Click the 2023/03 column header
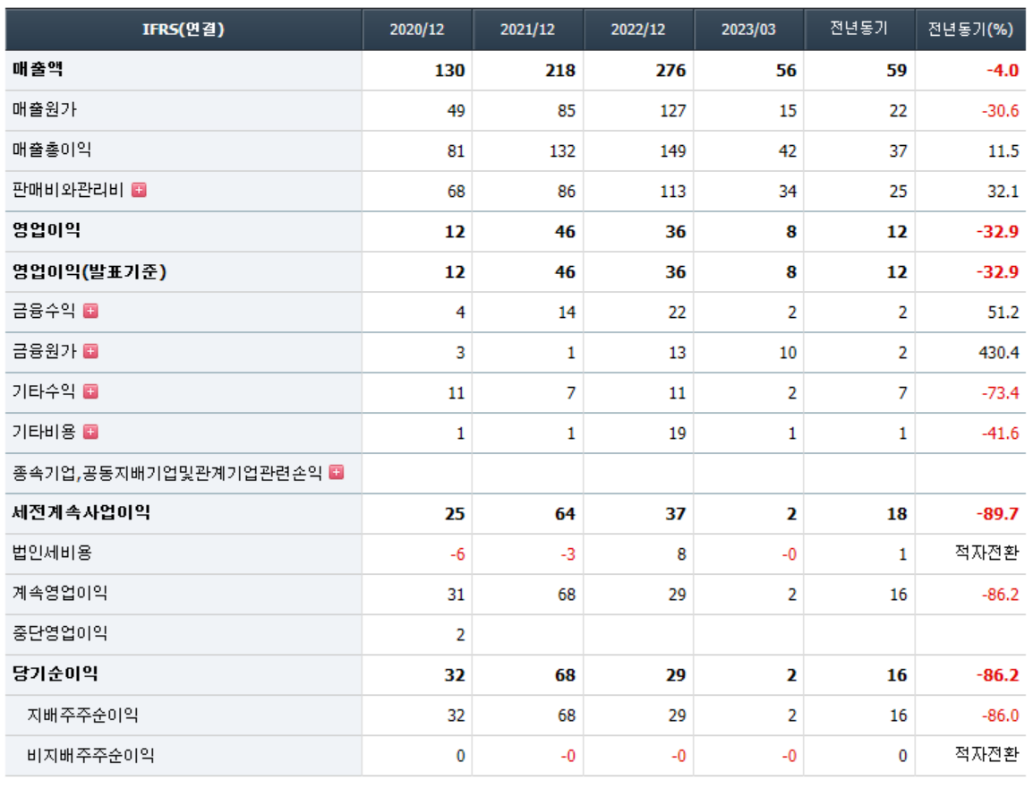The height and width of the screenshot is (789, 1033). (x=748, y=30)
